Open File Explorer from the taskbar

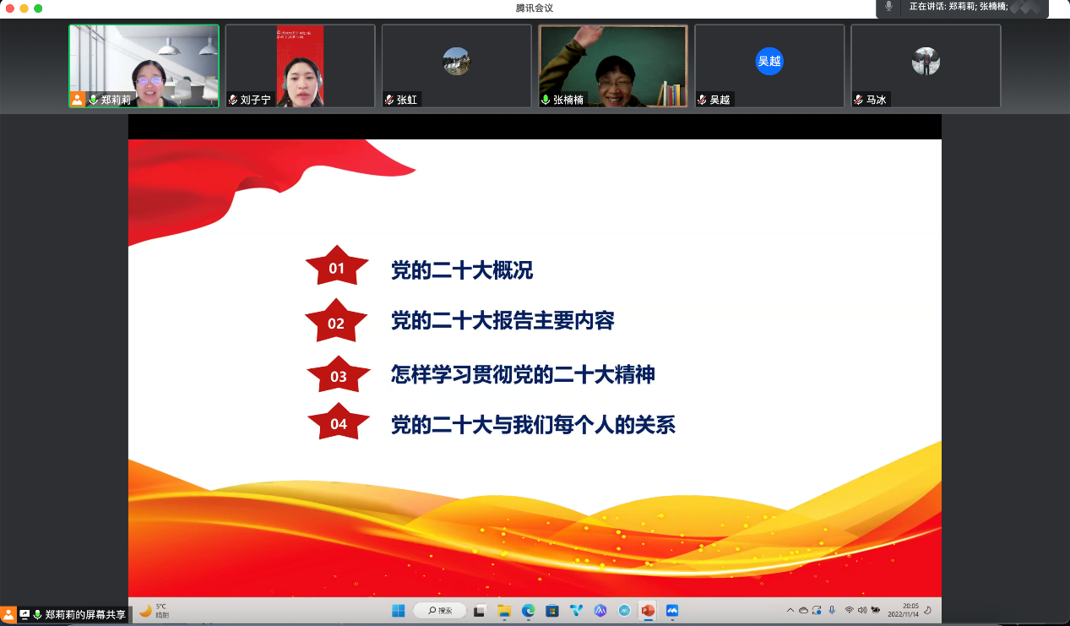pyautogui.click(x=504, y=610)
